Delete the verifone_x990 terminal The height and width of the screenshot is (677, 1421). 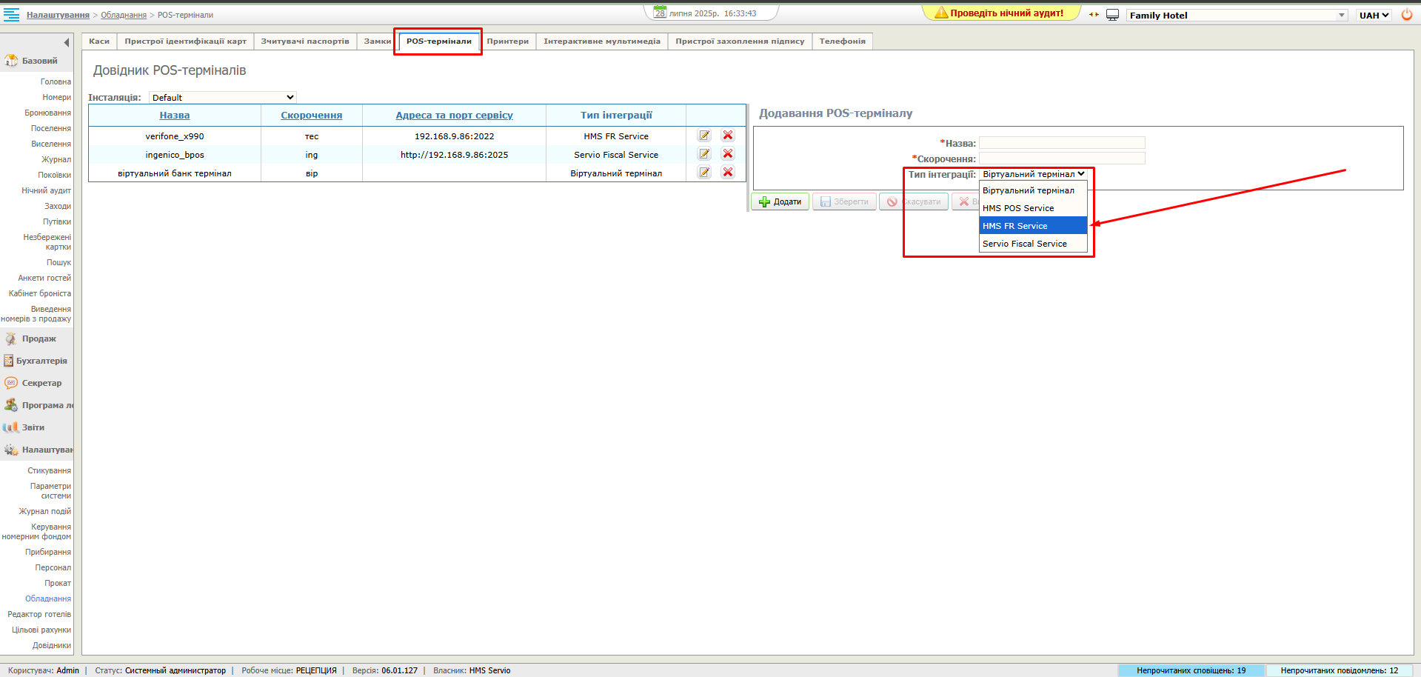(x=728, y=136)
